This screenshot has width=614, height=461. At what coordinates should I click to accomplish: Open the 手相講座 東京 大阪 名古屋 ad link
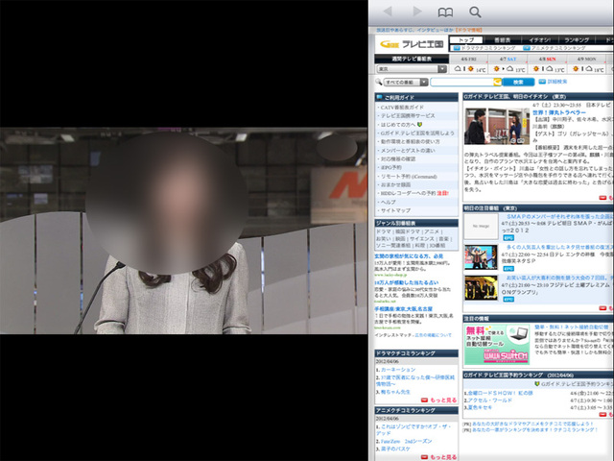tap(403, 309)
